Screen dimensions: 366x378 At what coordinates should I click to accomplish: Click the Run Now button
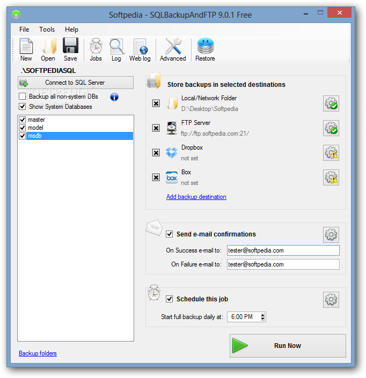point(288,346)
